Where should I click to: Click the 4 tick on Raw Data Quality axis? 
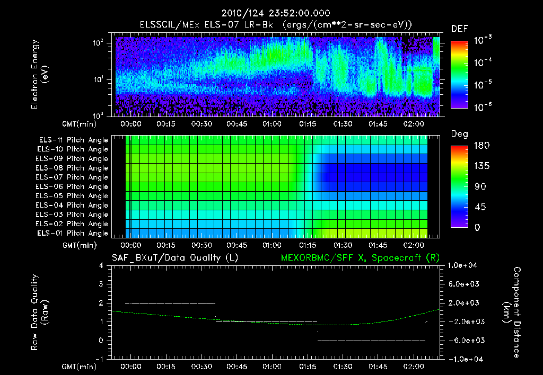point(101,265)
